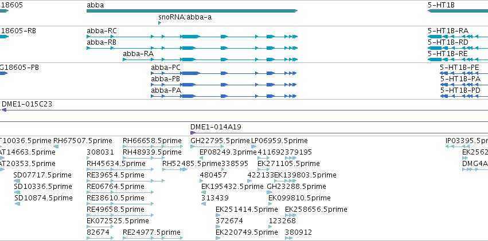
Task: Click the DME1-015C23 clone arrow marker
Action: 4,110
